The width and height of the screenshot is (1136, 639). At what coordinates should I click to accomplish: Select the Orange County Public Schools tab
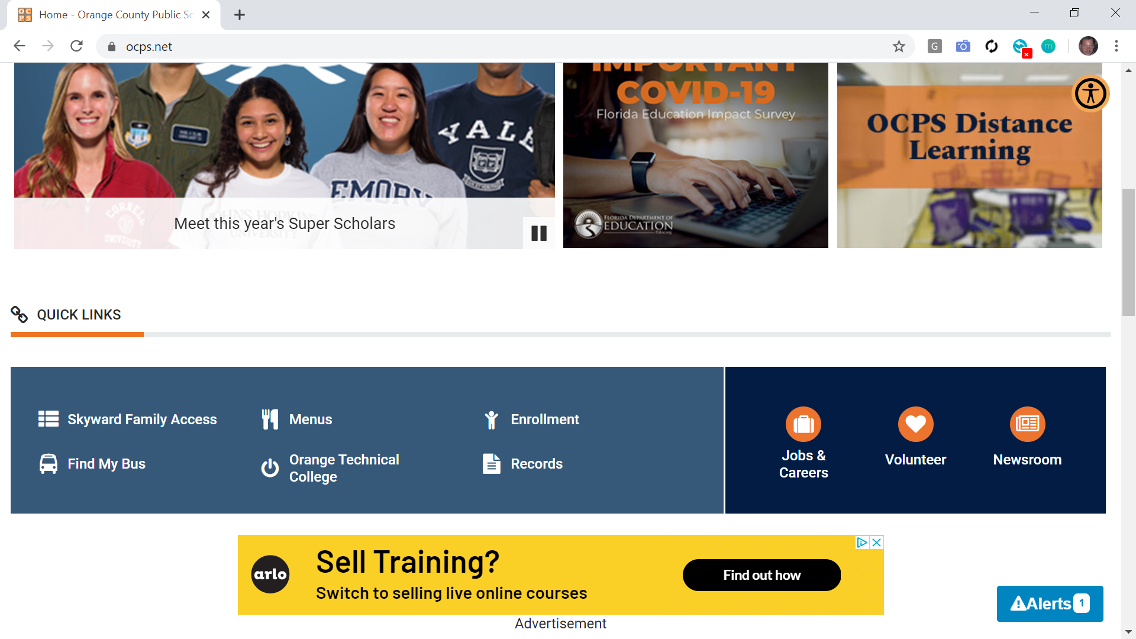114,15
